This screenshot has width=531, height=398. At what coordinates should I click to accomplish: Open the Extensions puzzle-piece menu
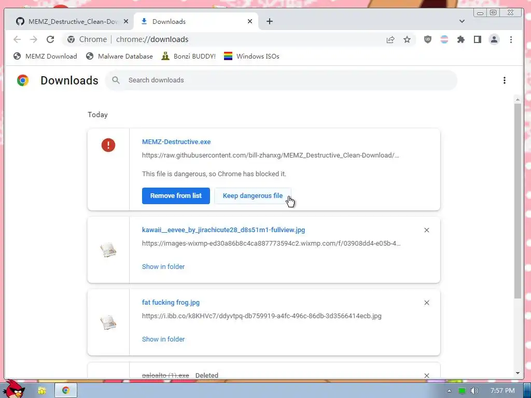click(461, 39)
